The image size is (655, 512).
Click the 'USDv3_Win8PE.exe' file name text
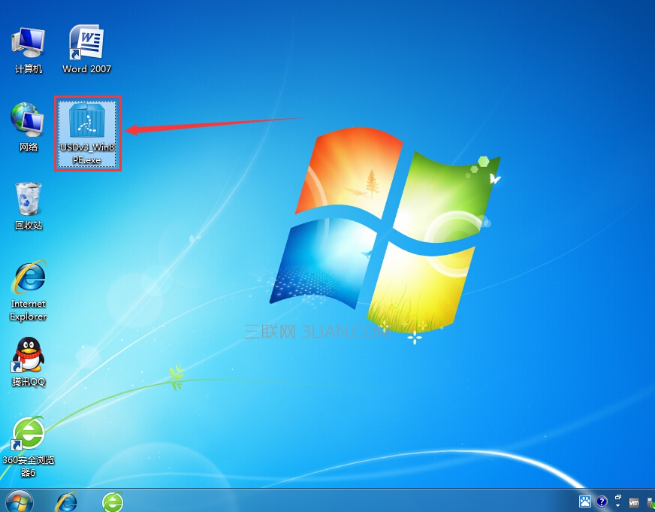(x=87, y=153)
